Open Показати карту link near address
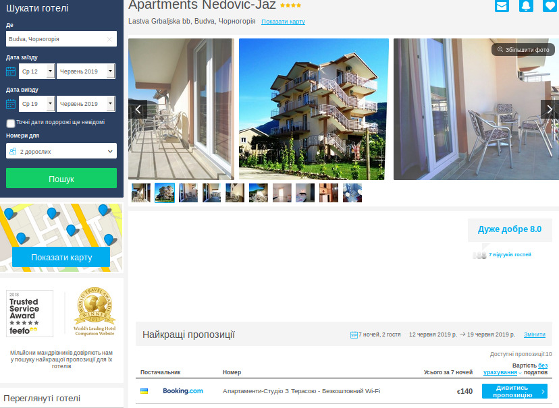The image size is (559, 408). pyautogui.click(x=283, y=22)
